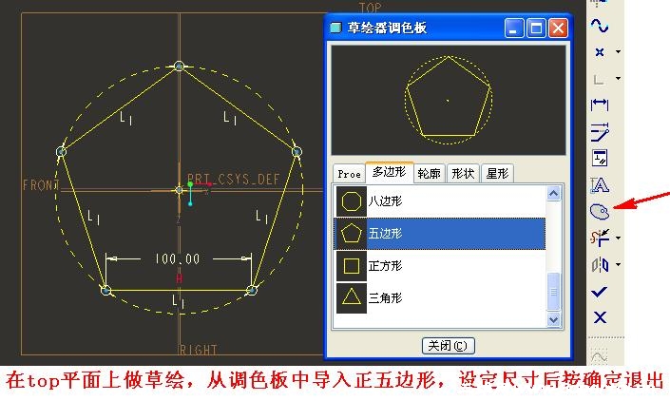This screenshot has width=670, height=401.
Task: Accept the sketch with the checkmark
Action: click(x=599, y=292)
